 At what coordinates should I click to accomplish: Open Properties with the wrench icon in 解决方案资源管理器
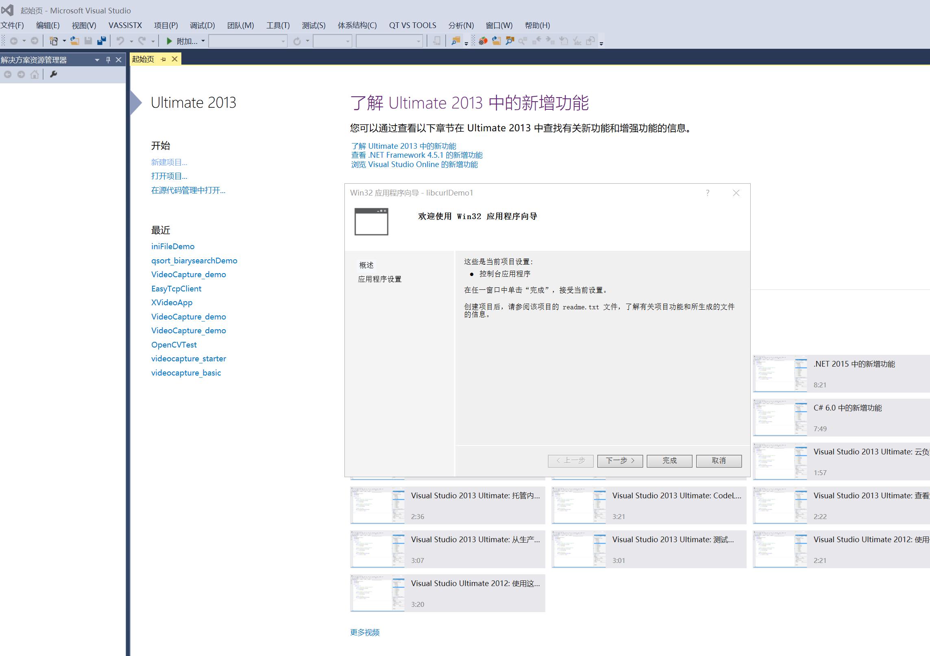click(53, 74)
